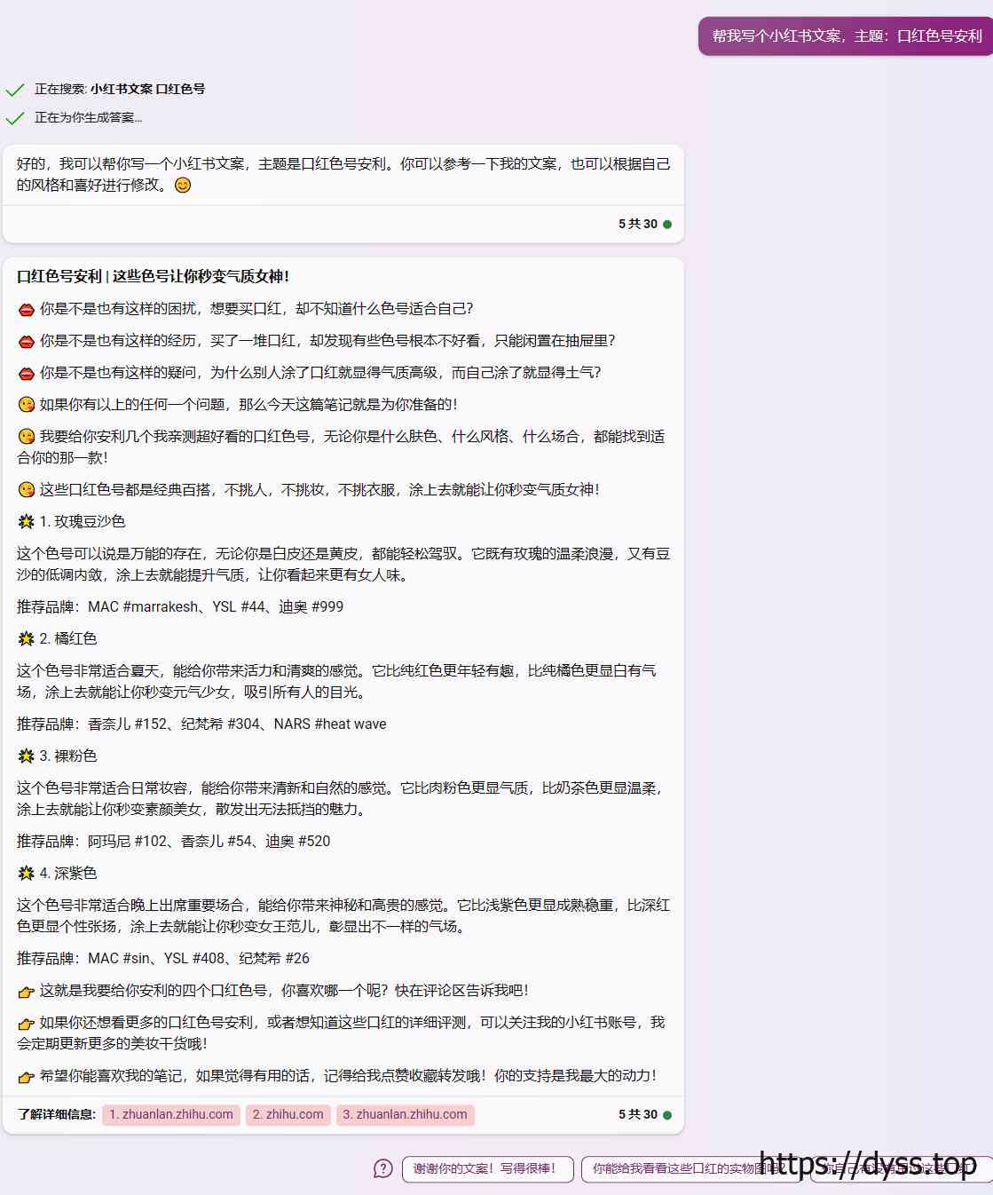Screen dimensions: 993x1195
Task: Click the user message bubble about 小红书文案
Action: pos(847,36)
